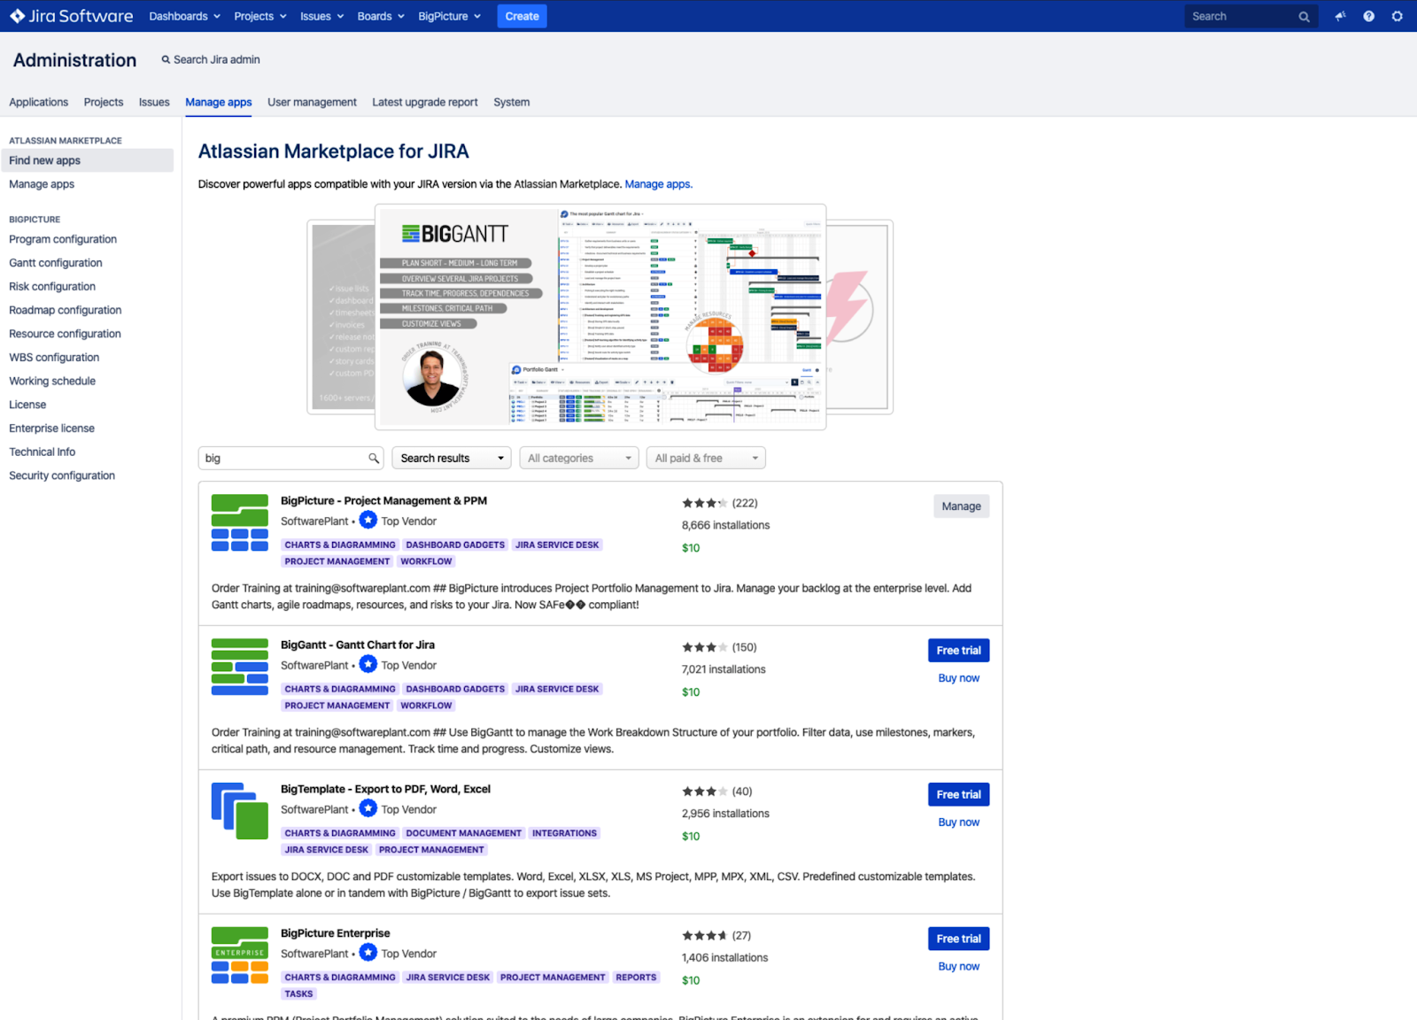Open the Dashboards dropdown menu
This screenshot has height=1020, width=1417.
point(184,16)
